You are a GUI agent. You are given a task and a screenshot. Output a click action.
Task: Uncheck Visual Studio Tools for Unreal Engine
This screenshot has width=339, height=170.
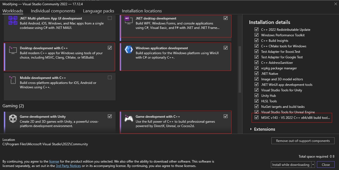tap(257, 112)
